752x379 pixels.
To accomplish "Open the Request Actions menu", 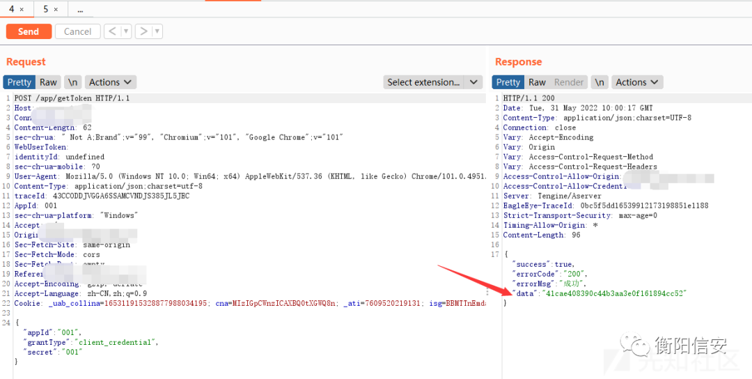I will tap(110, 82).
